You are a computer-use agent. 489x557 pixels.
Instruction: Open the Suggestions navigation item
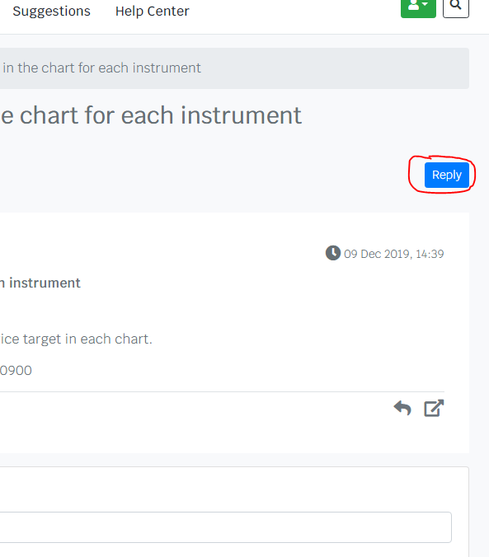(x=52, y=11)
